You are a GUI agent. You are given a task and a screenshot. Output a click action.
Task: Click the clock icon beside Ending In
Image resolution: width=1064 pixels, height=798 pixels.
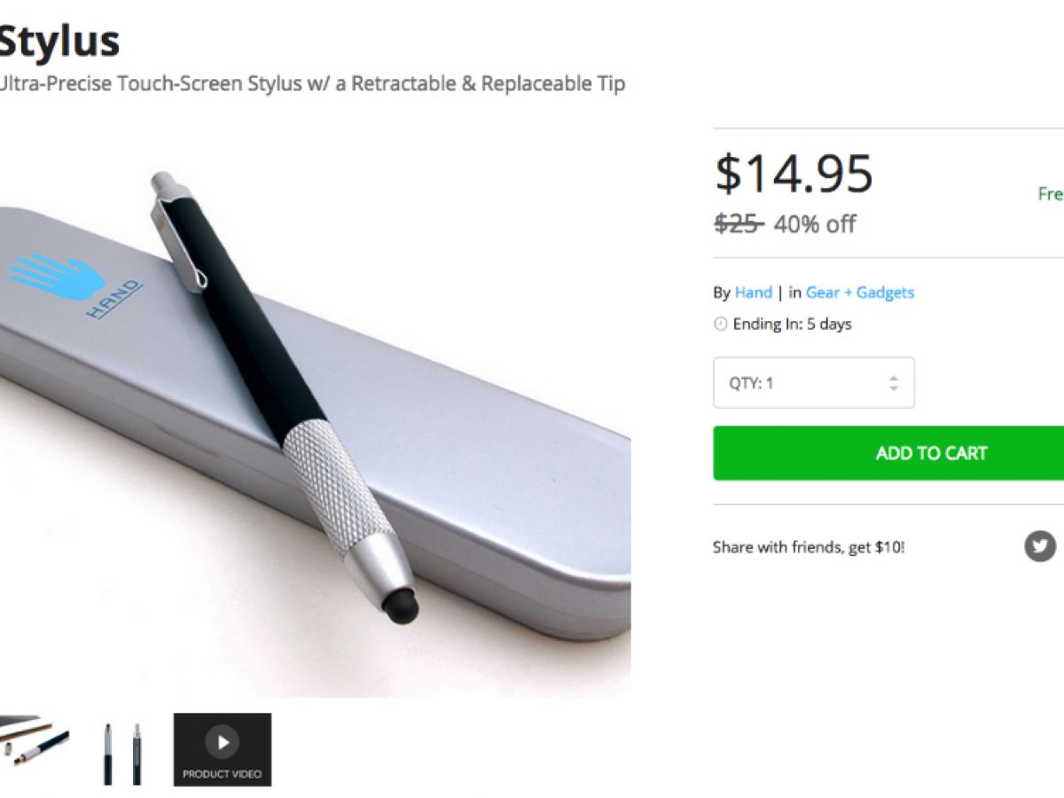click(721, 325)
